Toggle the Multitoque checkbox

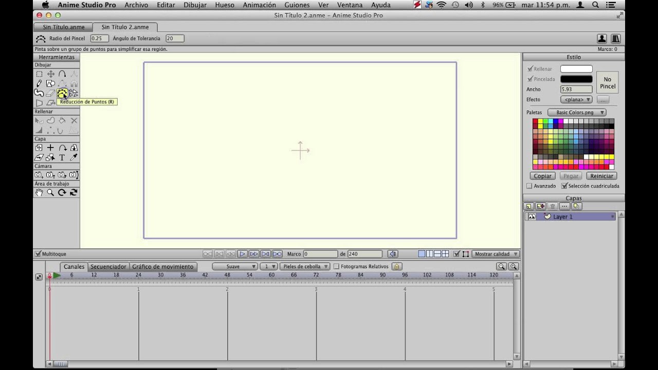pos(38,254)
